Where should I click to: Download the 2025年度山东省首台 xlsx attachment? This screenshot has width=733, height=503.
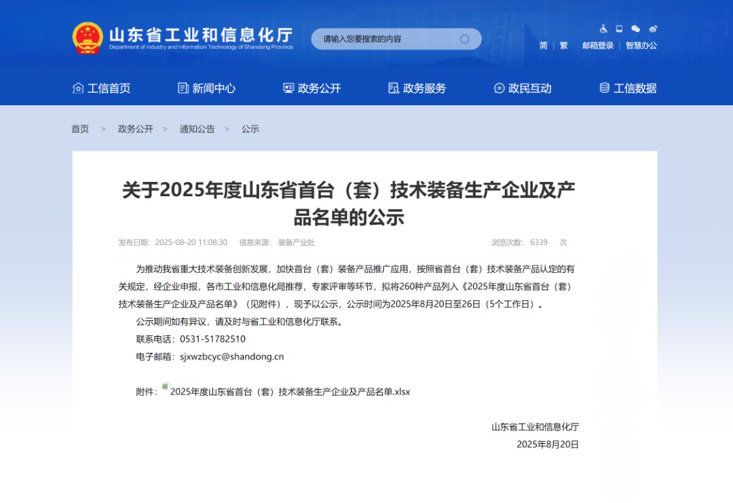click(290, 392)
